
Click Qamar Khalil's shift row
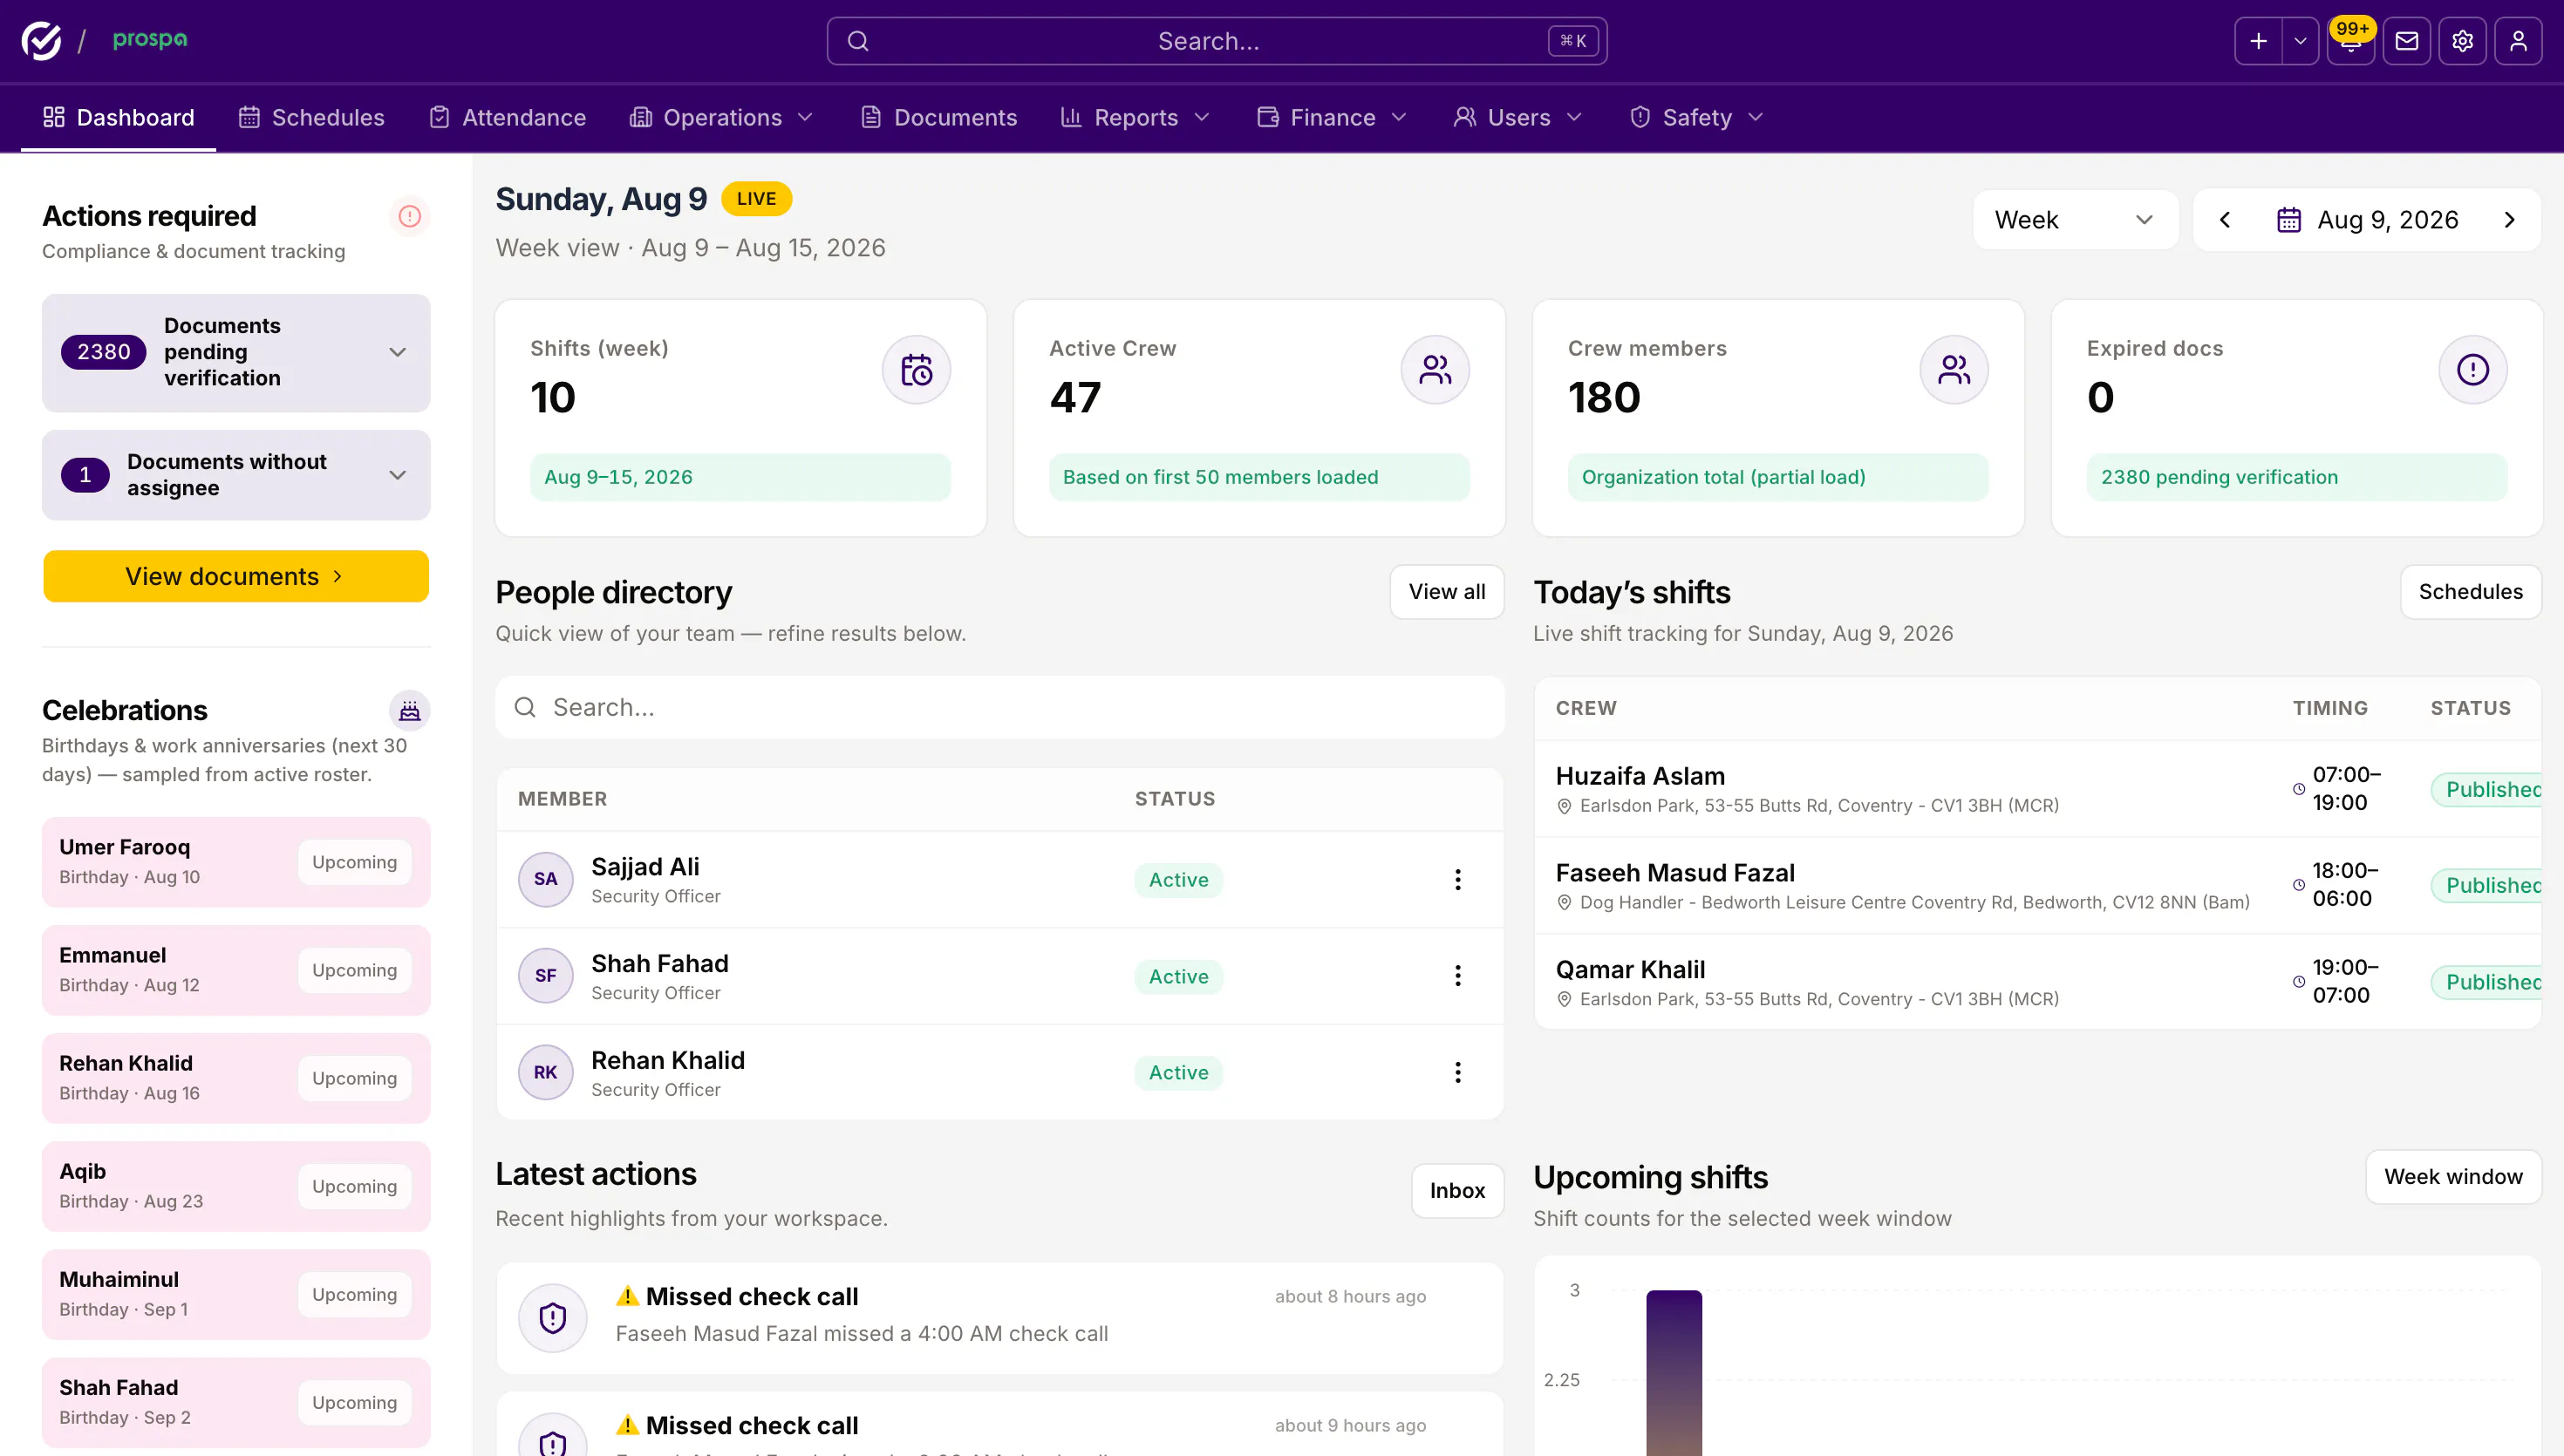pos(2038,983)
